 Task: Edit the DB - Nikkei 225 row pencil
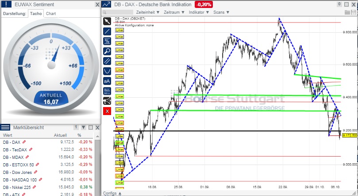click(x=34, y=187)
